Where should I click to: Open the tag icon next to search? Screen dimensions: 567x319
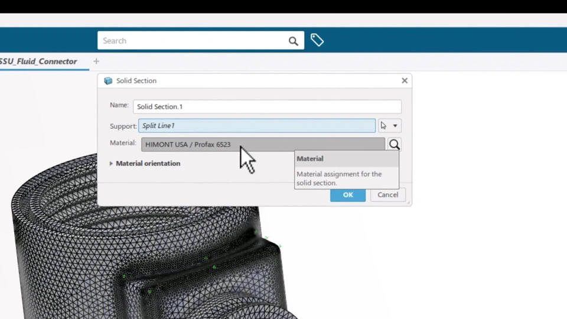click(x=317, y=40)
